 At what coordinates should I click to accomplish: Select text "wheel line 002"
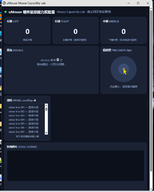[16, 112]
